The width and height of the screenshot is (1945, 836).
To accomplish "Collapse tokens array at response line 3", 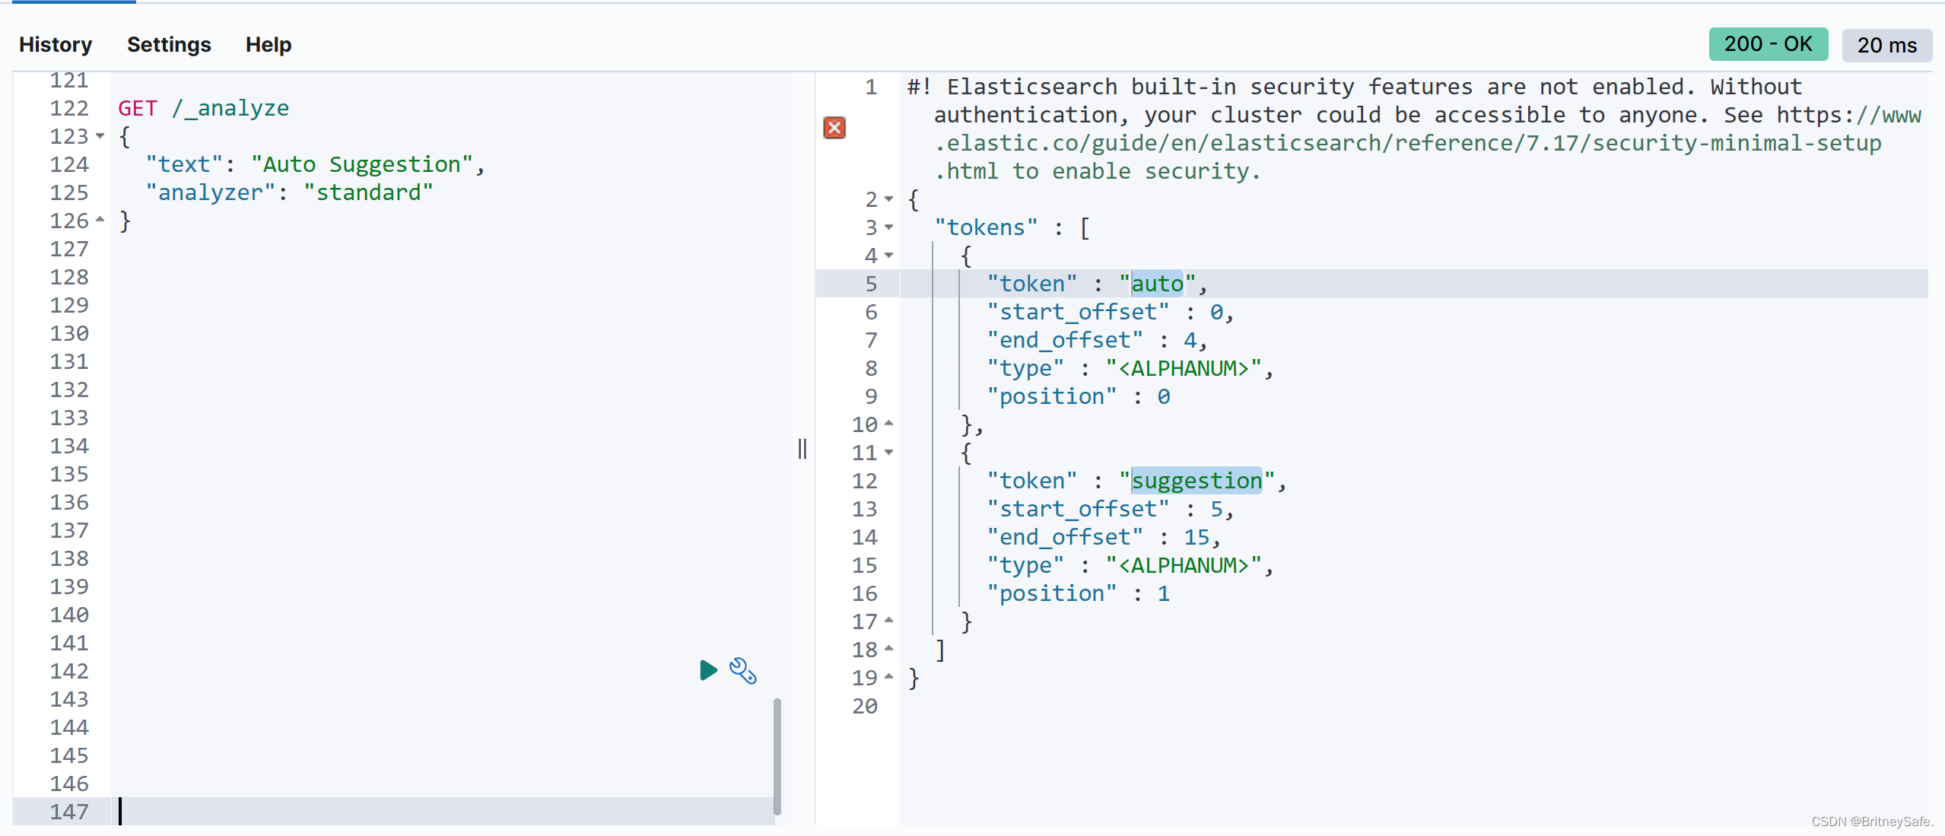I will point(888,227).
